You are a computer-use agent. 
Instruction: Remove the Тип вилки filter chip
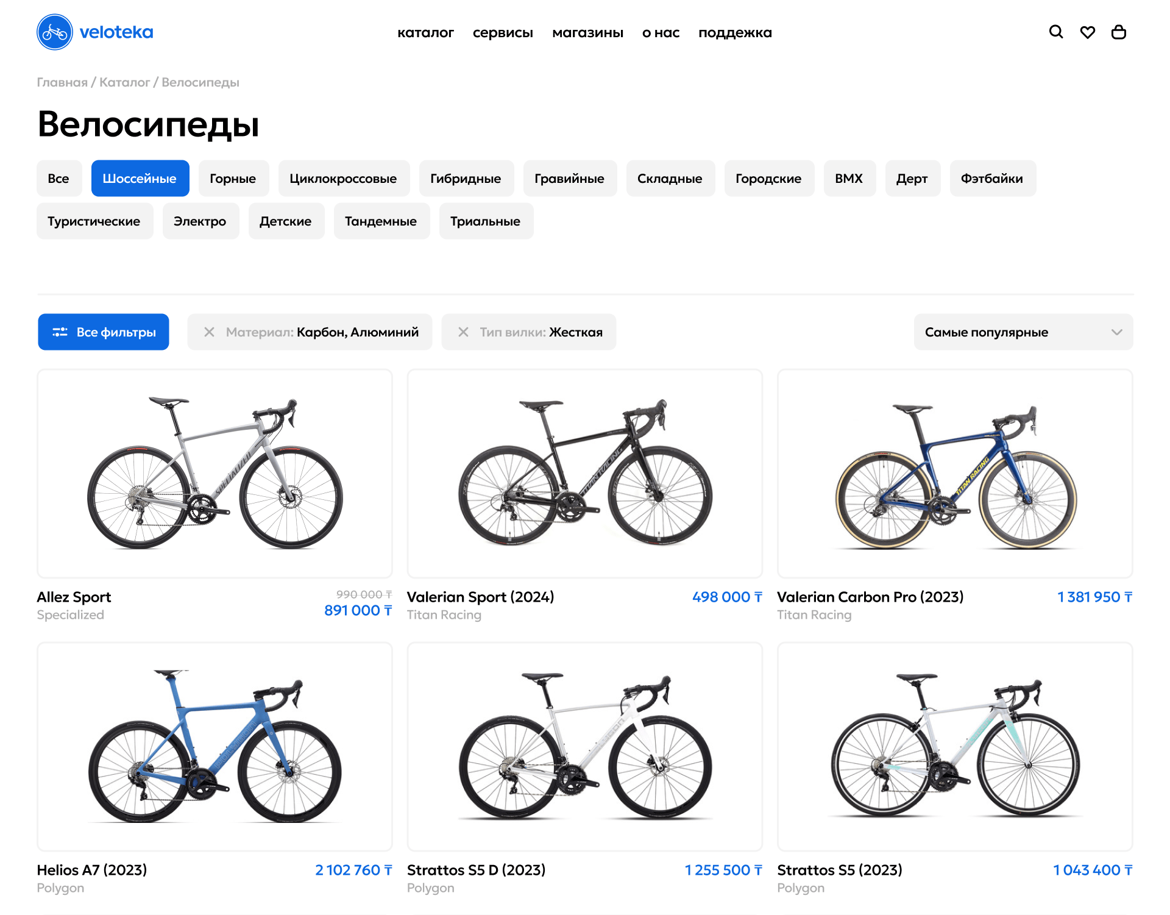[x=463, y=332]
